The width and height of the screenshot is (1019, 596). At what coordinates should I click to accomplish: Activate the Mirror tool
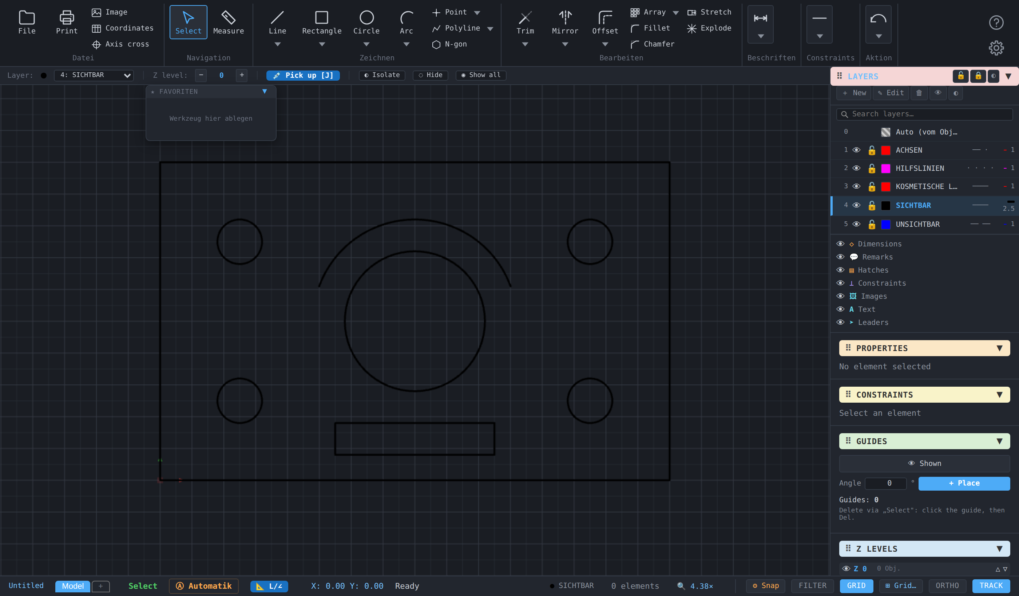tap(565, 22)
